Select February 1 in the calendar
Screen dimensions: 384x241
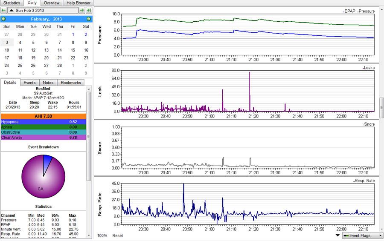(x=73, y=34)
